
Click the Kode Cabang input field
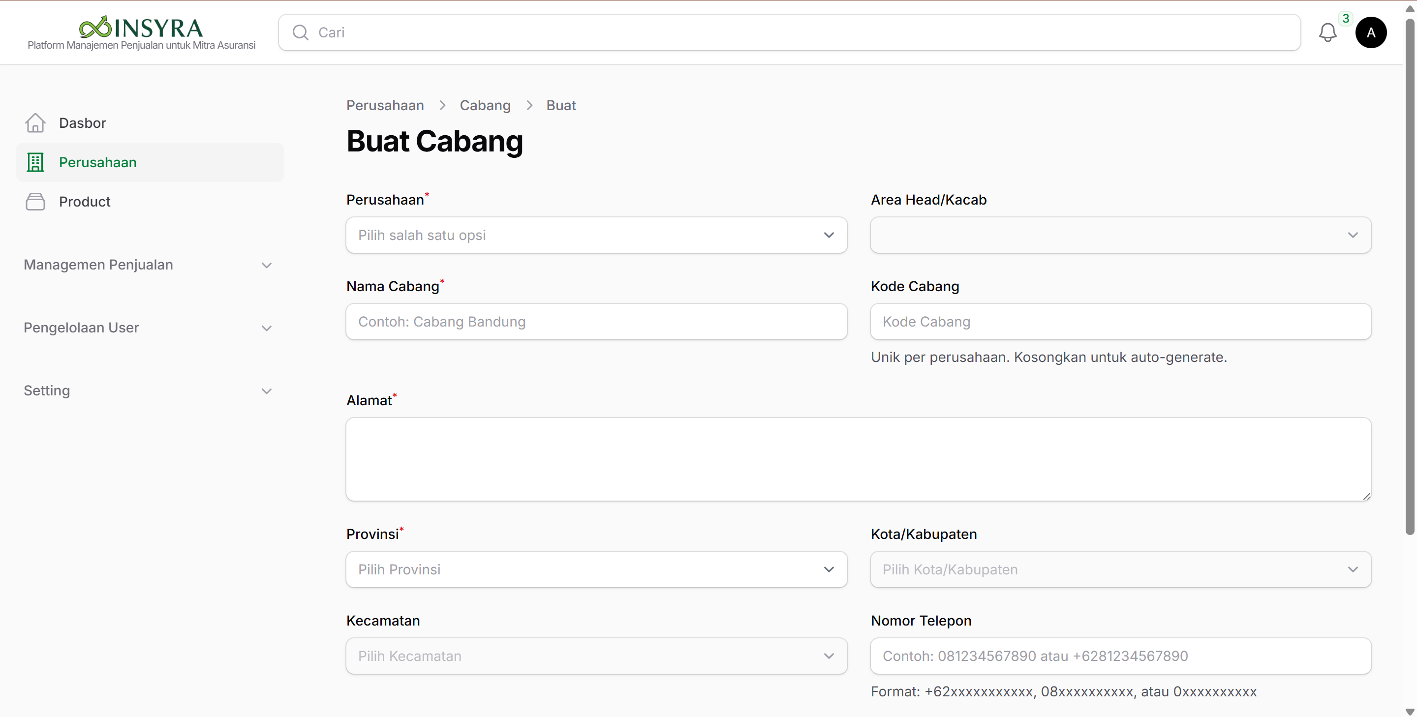1120,322
